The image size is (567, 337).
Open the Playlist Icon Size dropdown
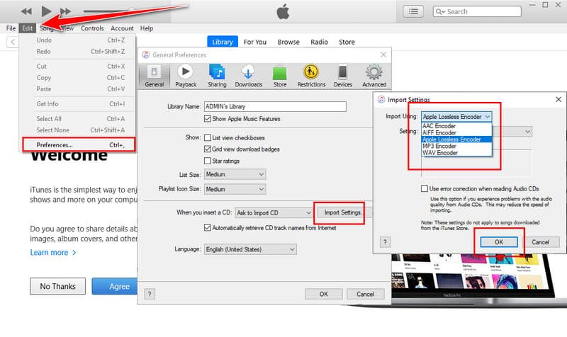click(235, 189)
